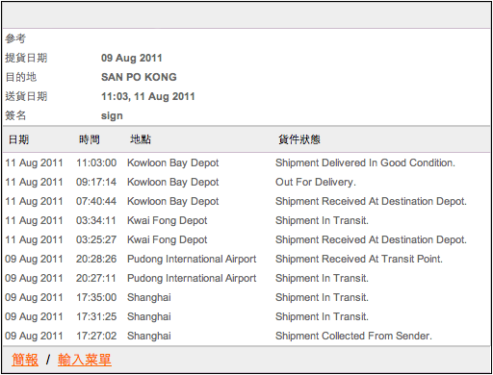
Task: Select the 日期 column header
Action: [18, 139]
